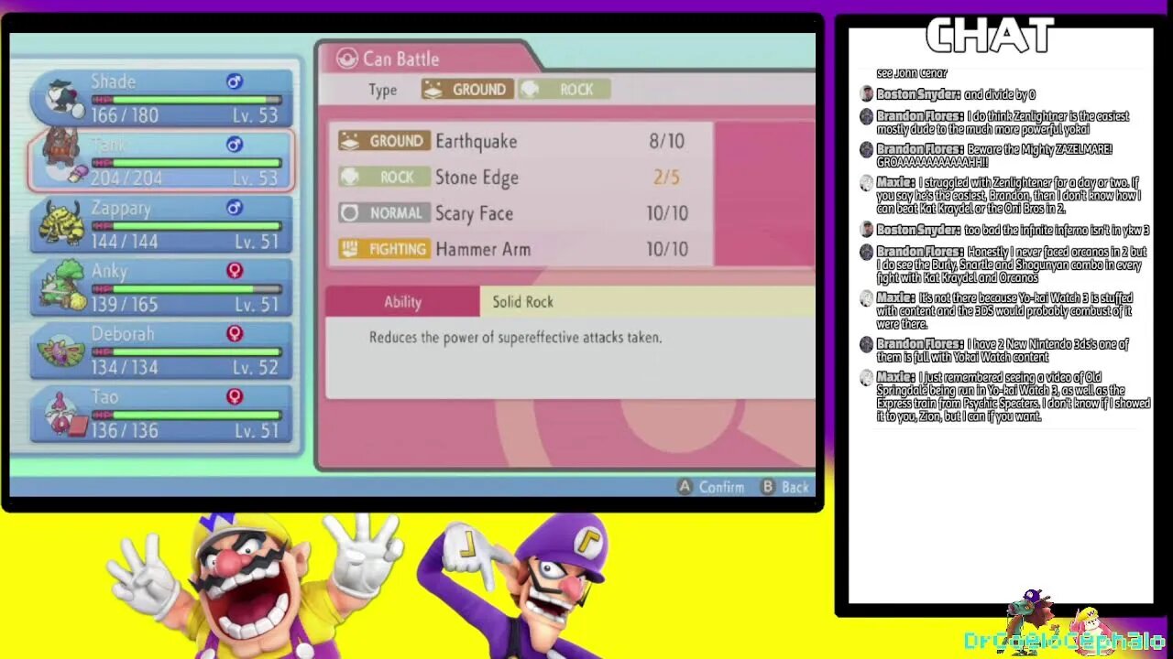The height and width of the screenshot is (659, 1173).
Task: Click the Normal type badge for Scary Face
Action: 383,213
